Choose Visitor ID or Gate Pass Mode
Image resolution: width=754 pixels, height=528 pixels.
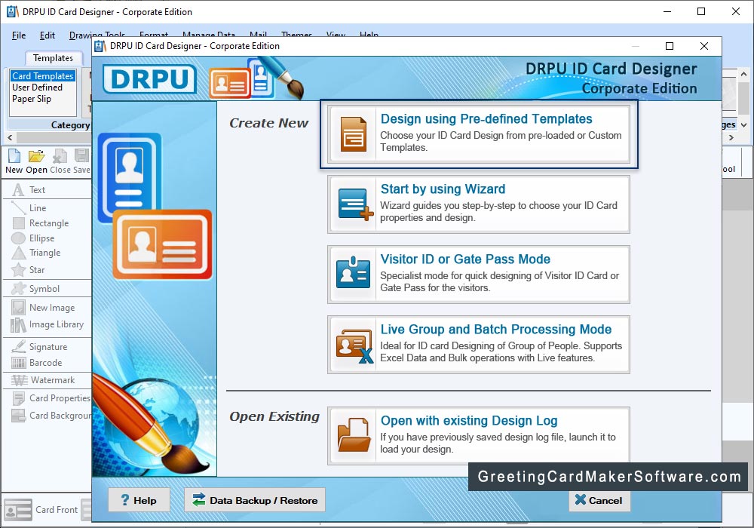(x=479, y=275)
